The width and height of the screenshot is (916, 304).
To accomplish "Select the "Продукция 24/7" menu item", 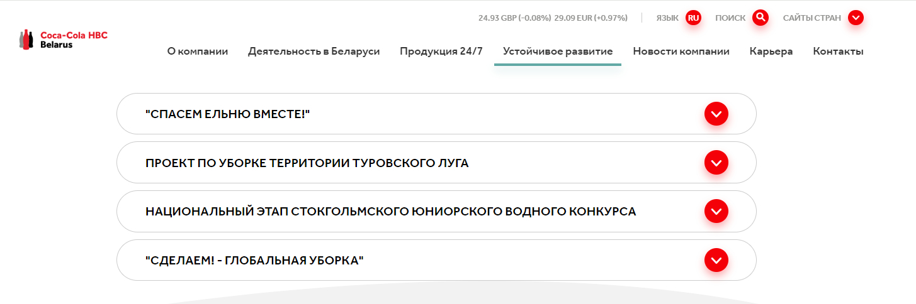I will (441, 52).
